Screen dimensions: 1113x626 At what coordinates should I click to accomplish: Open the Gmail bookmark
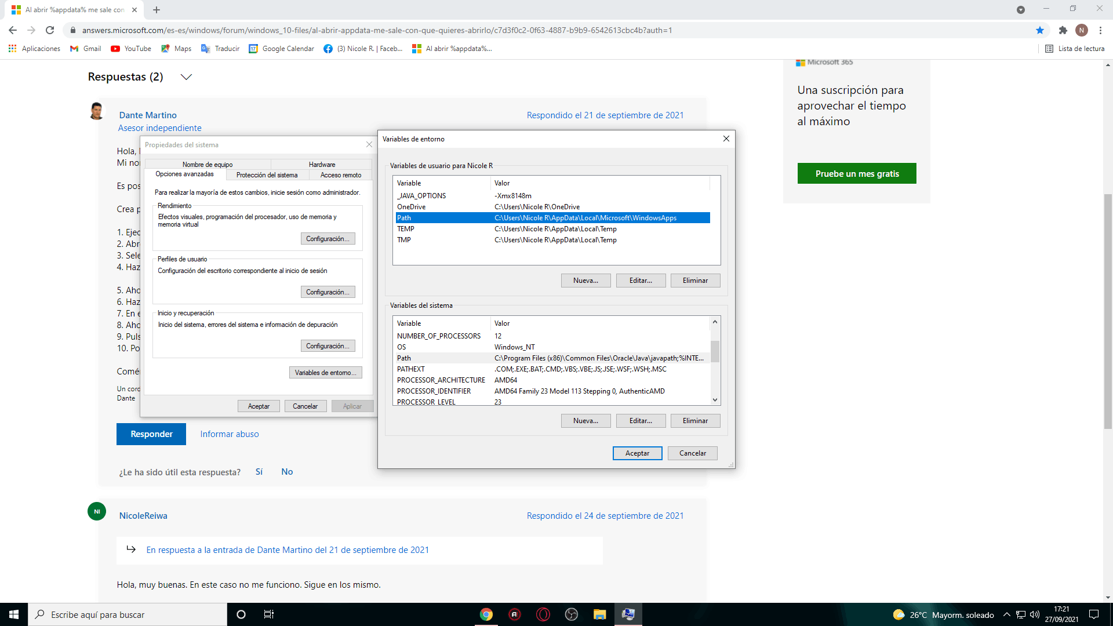[x=86, y=49]
